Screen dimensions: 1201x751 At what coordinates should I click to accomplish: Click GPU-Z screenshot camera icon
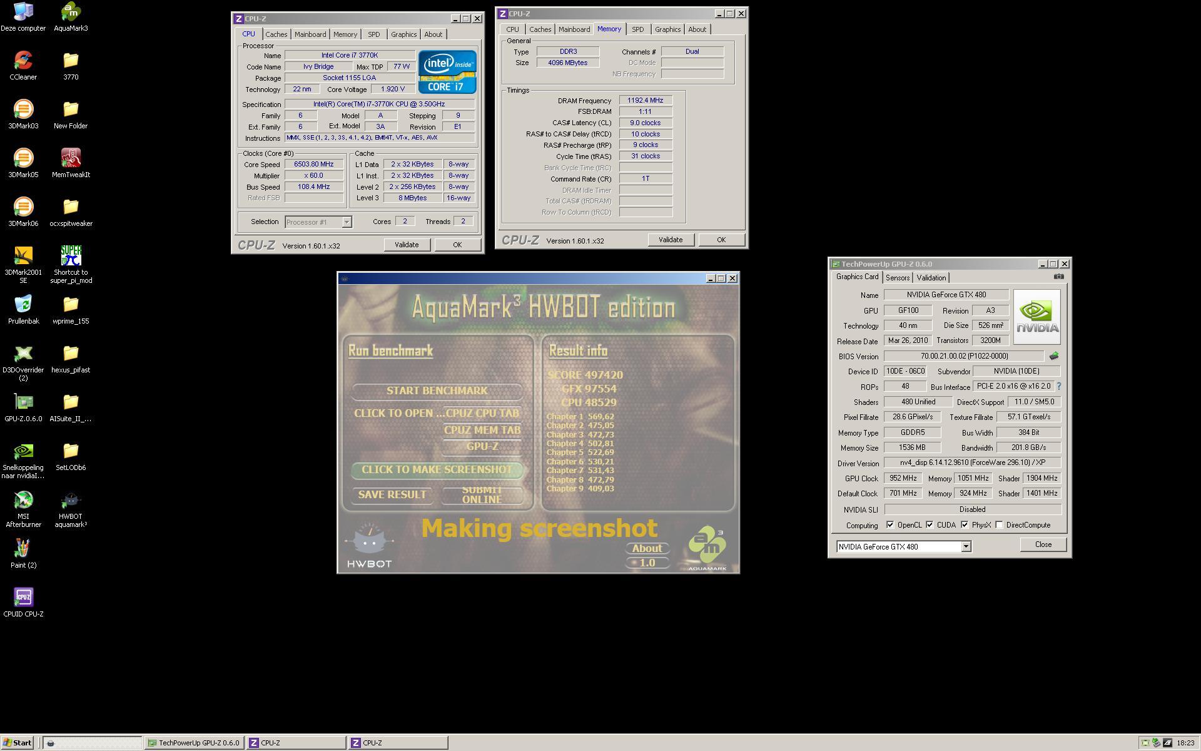tap(1058, 277)
